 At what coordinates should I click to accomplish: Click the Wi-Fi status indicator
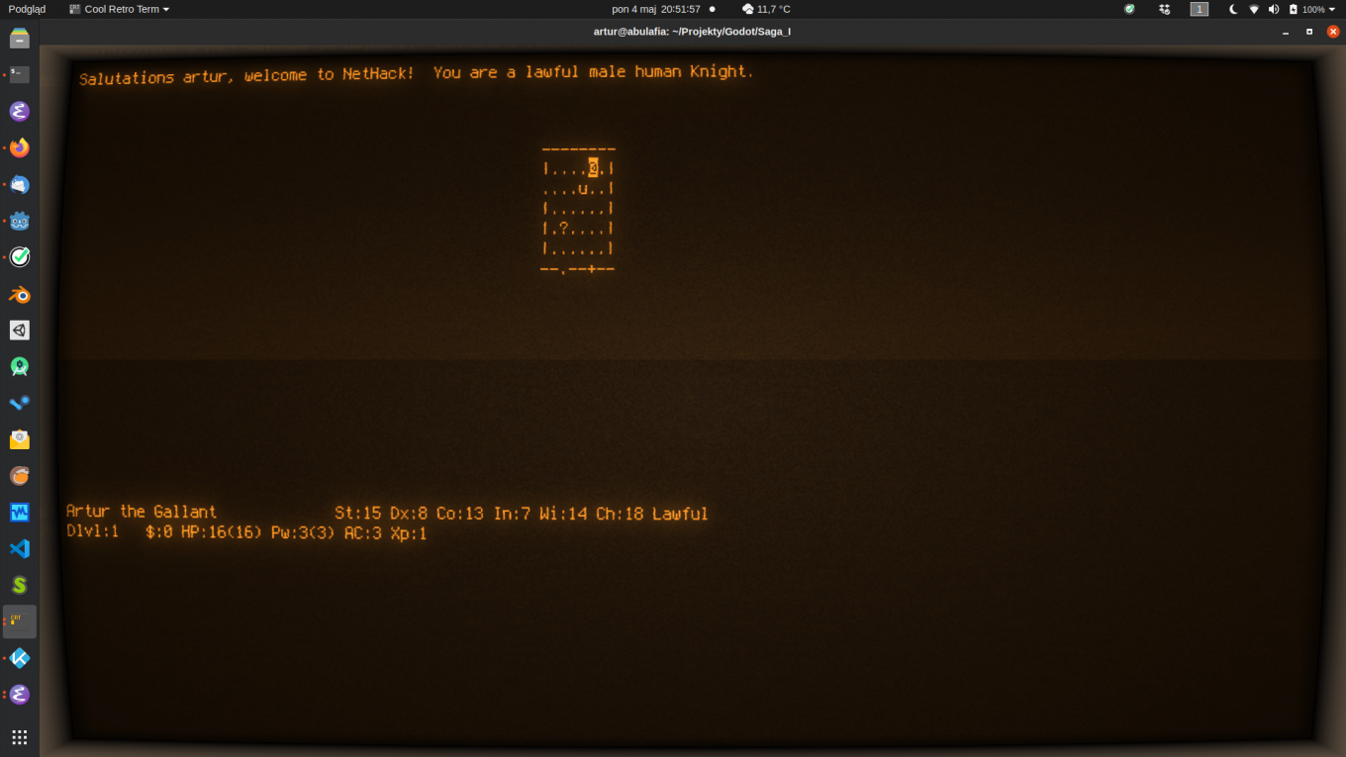[x=1254, y=9]
